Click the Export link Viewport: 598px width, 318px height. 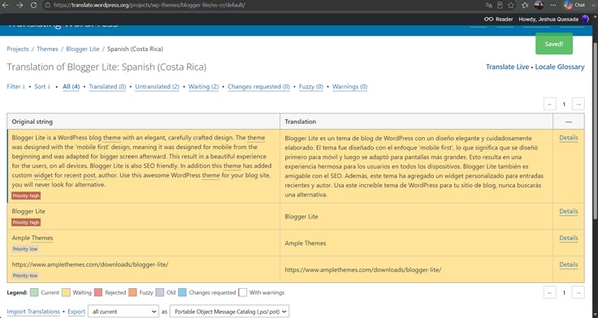tap(76, 312)
